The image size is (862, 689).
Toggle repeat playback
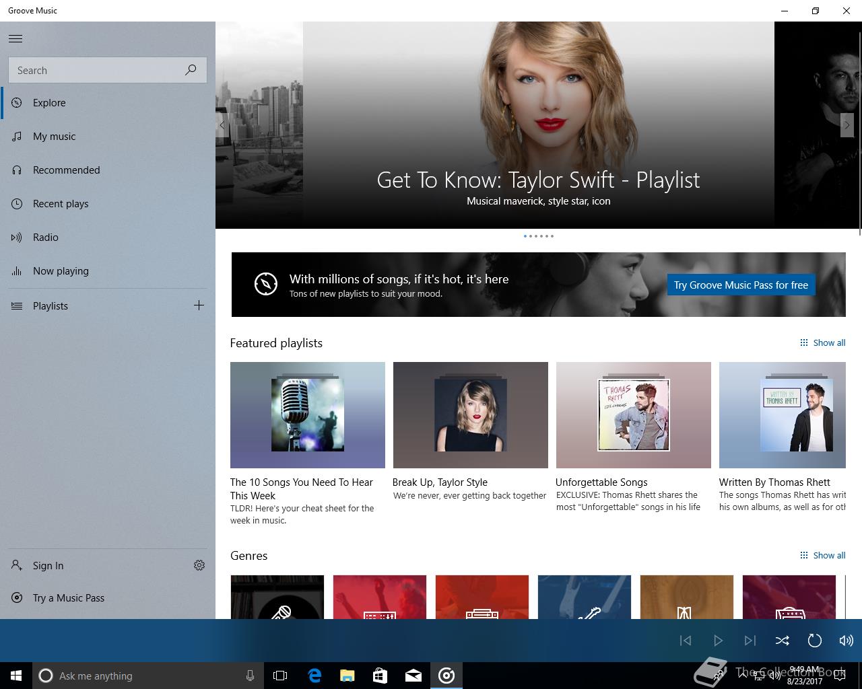[x=814, y=641]
